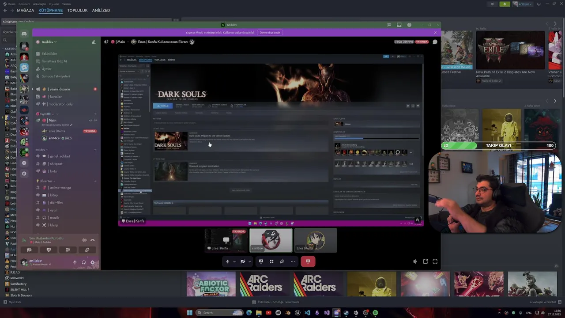Open Visual Studio Code from taskbar
The width and height of the screenshot is (565, 318).
pos(307,313)
